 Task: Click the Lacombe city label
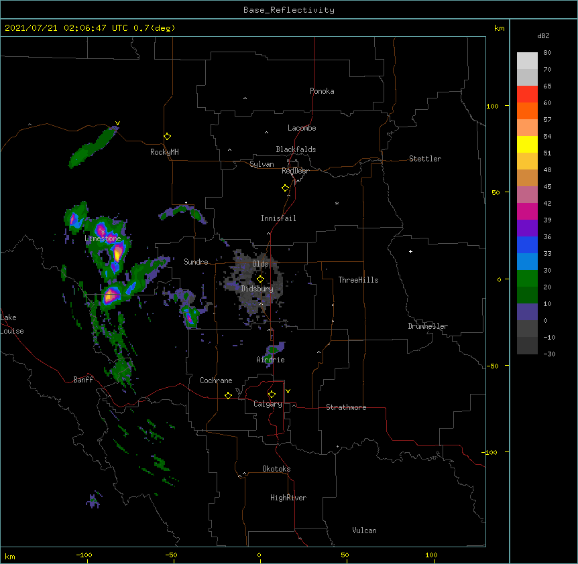pos(302,128)
